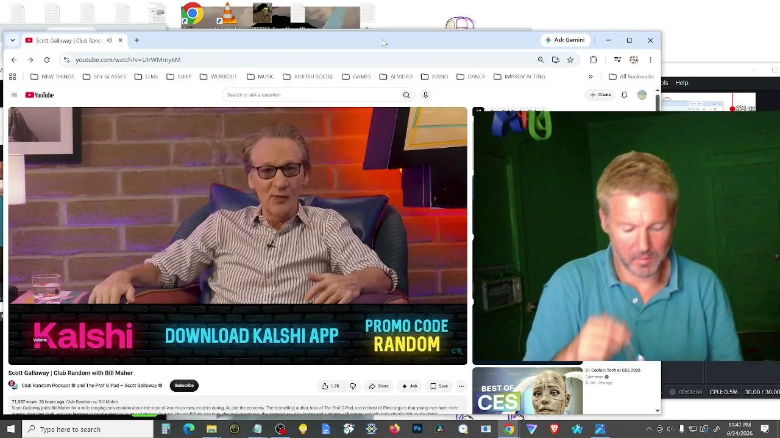Open the Create menu on YouTube
780x438 pixels.
coord(600,95)
